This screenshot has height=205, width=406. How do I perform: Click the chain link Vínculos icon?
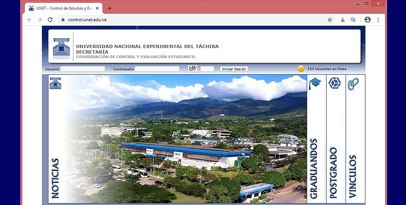[x=353, y=84]
